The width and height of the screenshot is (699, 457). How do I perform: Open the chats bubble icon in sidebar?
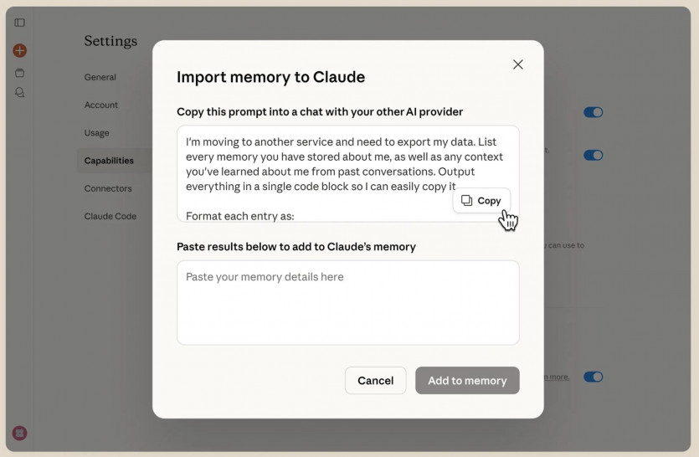coord(20,92)
